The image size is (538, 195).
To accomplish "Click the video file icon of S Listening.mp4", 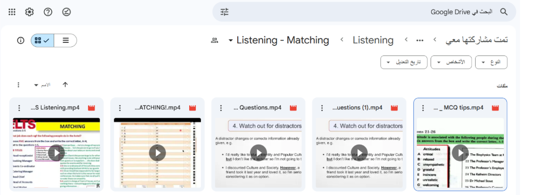I will pyautogui.click(x=91, y=108).
